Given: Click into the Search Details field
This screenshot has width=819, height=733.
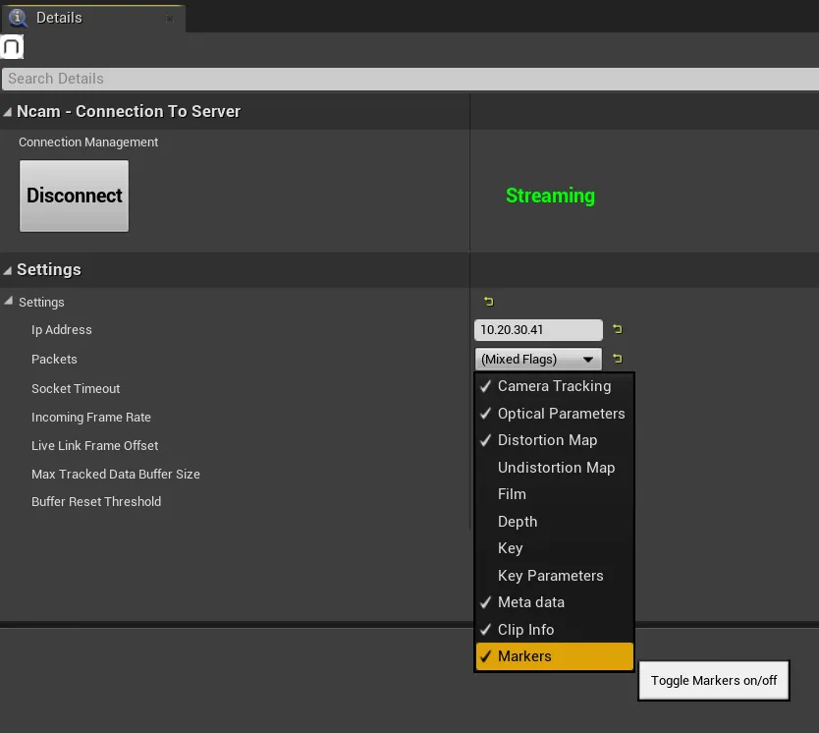Looking at the screenshot, I should pos(410,79).
